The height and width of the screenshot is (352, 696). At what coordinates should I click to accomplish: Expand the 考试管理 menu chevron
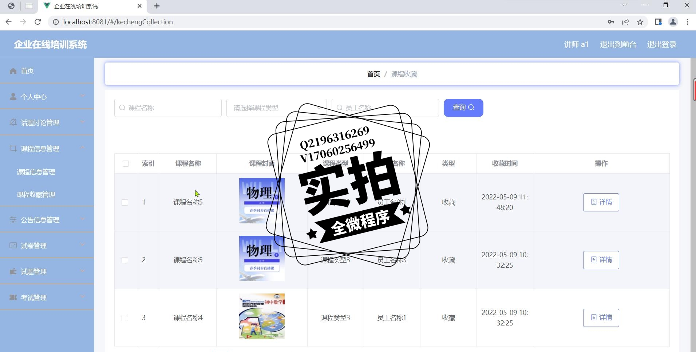[x=83, y=296]
